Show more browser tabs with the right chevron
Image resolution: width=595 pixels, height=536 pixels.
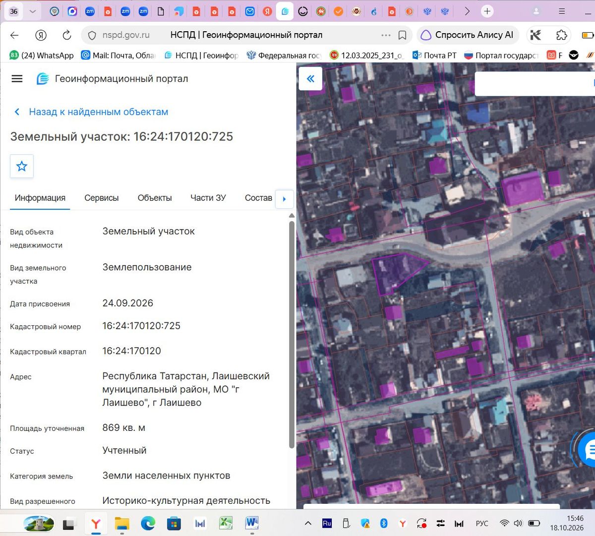tap(467, 11)
